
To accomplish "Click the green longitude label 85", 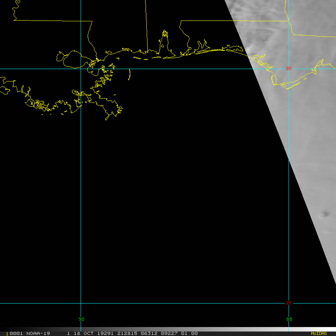I will coord(289,319).
